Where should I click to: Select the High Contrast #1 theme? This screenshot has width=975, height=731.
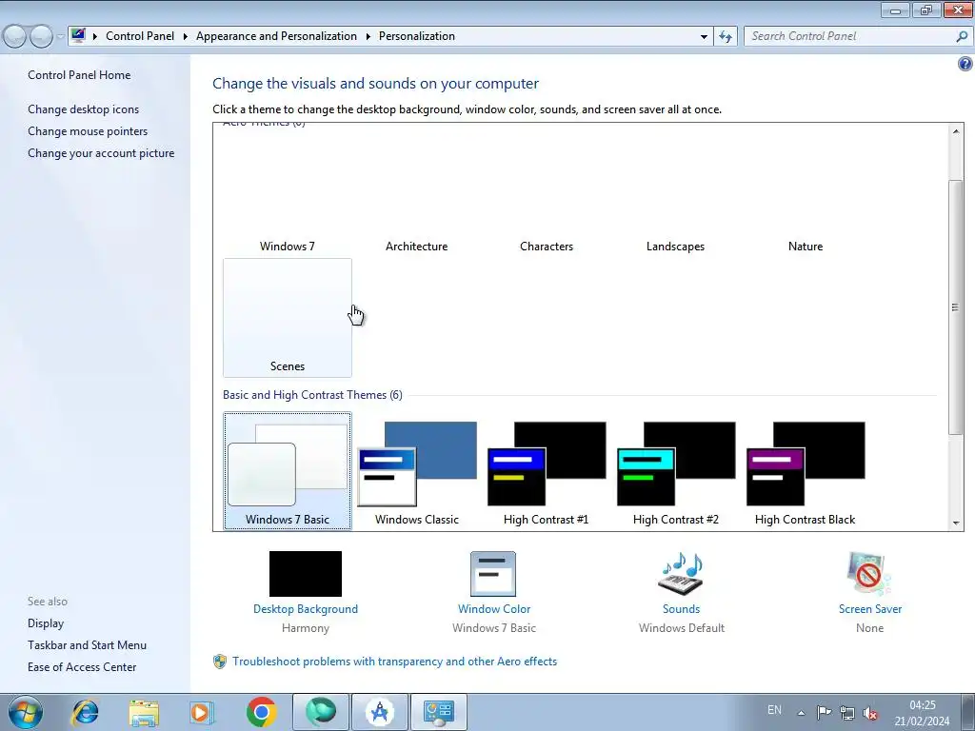(x=546, y=470)
